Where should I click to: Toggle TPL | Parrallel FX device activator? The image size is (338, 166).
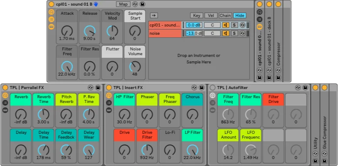pos(5,87)
